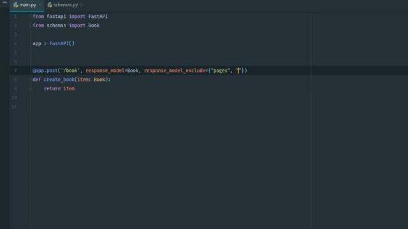Click 'return' keyword on line 9
Screen dimensions: 408x229
[x=52, y=89]
